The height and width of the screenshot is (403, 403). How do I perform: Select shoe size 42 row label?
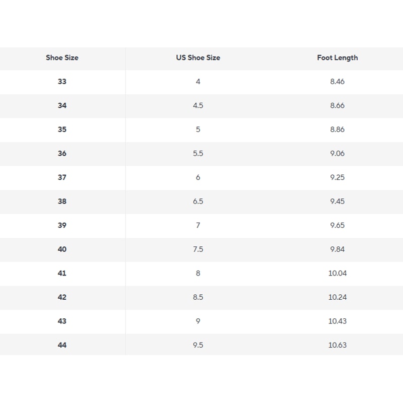point(62,297)
